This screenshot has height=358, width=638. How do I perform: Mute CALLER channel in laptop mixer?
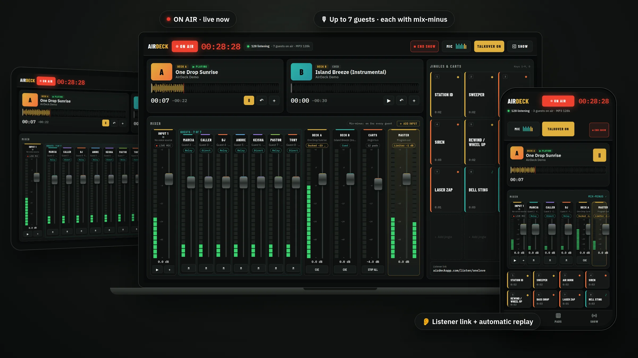(x=206, y=268)
